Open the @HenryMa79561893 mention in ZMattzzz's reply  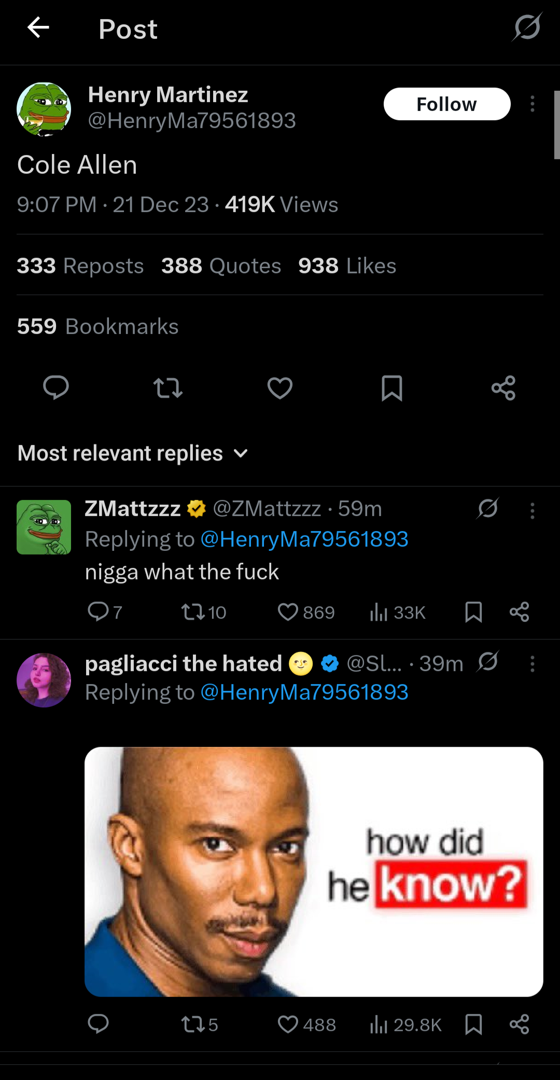(304, 539)
